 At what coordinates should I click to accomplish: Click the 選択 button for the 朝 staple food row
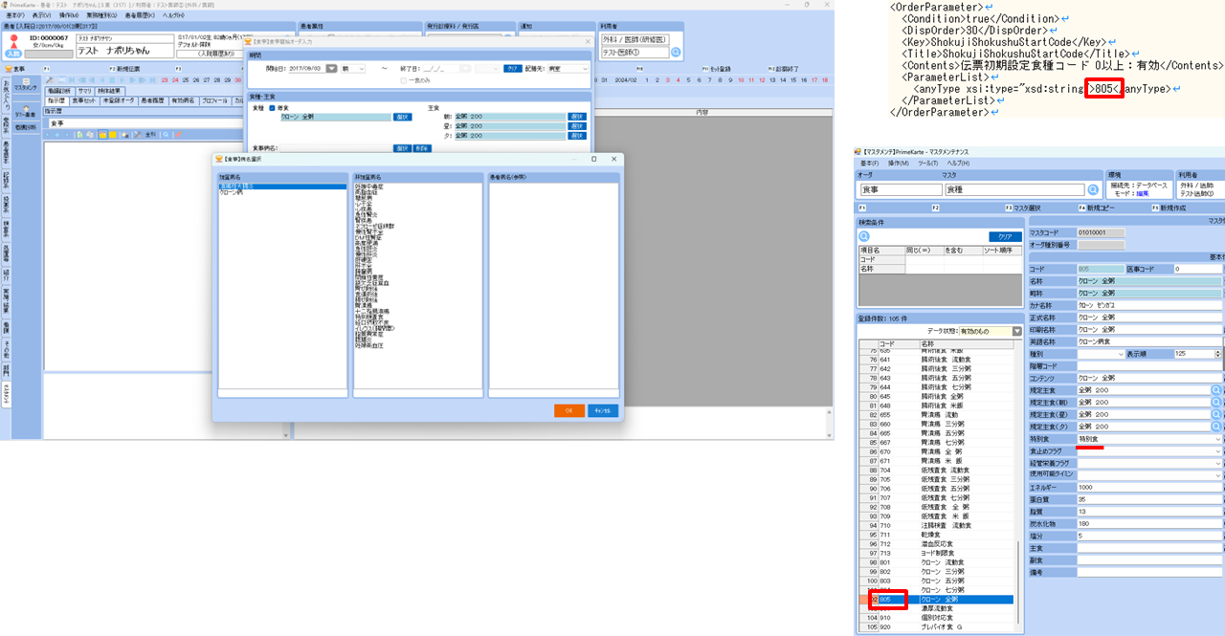[x=576, y=117]
